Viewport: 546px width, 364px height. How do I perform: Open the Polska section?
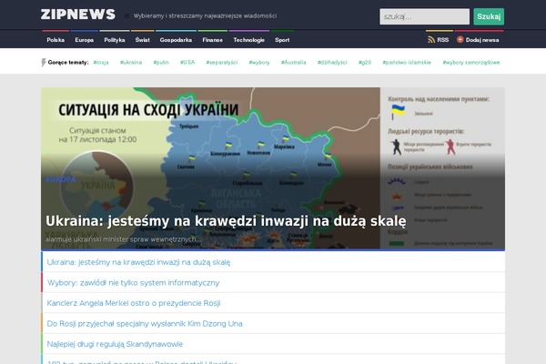tap(56, 40)
